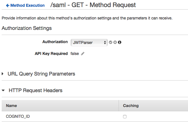
Task: Open the authorization info icon
Action: (x=120, y=42)
